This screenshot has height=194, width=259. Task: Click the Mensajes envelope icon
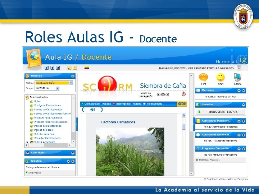click(x=198, y=91)
